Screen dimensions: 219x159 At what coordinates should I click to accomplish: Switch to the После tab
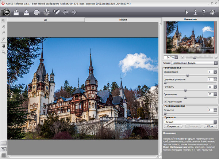[123, 19]
